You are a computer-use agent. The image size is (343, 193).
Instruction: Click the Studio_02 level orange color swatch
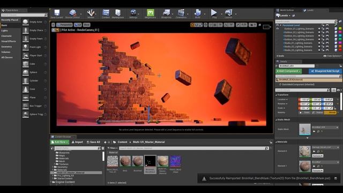[x=340, y=47]
